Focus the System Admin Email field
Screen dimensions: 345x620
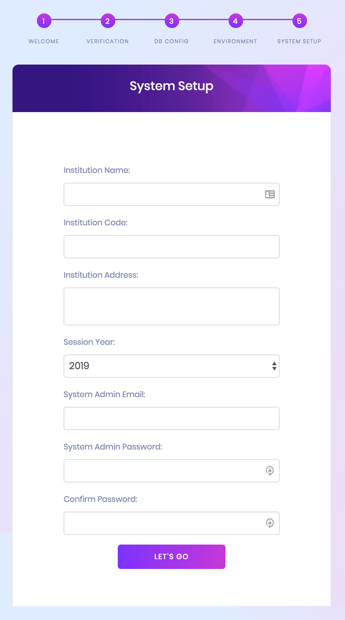171,418
